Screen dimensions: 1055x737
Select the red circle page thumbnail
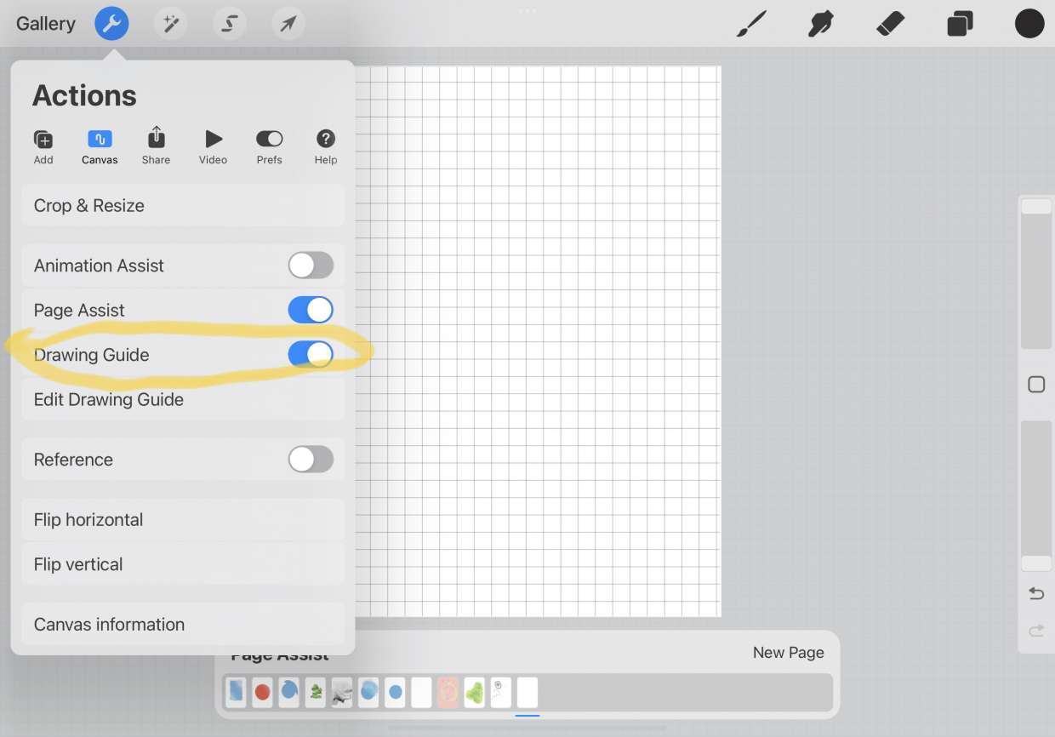[262, 692]
